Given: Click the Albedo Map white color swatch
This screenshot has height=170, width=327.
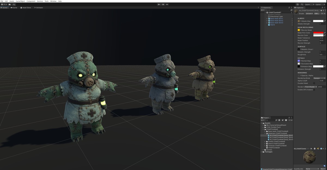Looking at the screenshot, I should (x=318, y=21).
